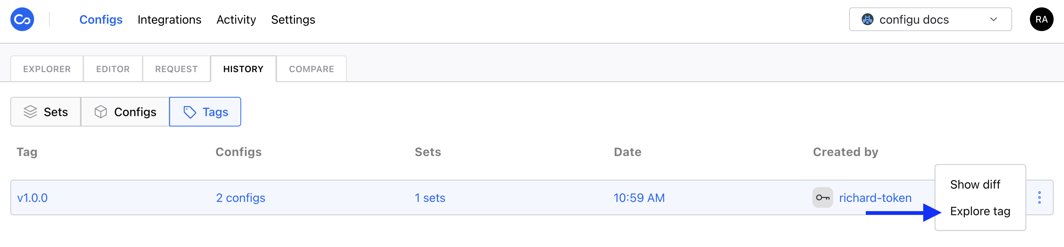
Task: Click the layers icon on Sets button
Action: pos(30,112)
